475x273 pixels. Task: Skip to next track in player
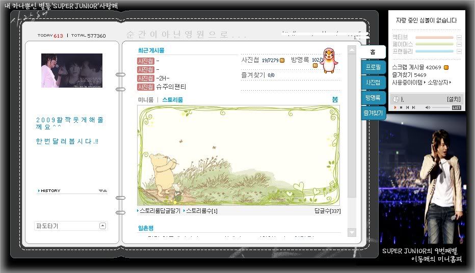pos(413,107)
